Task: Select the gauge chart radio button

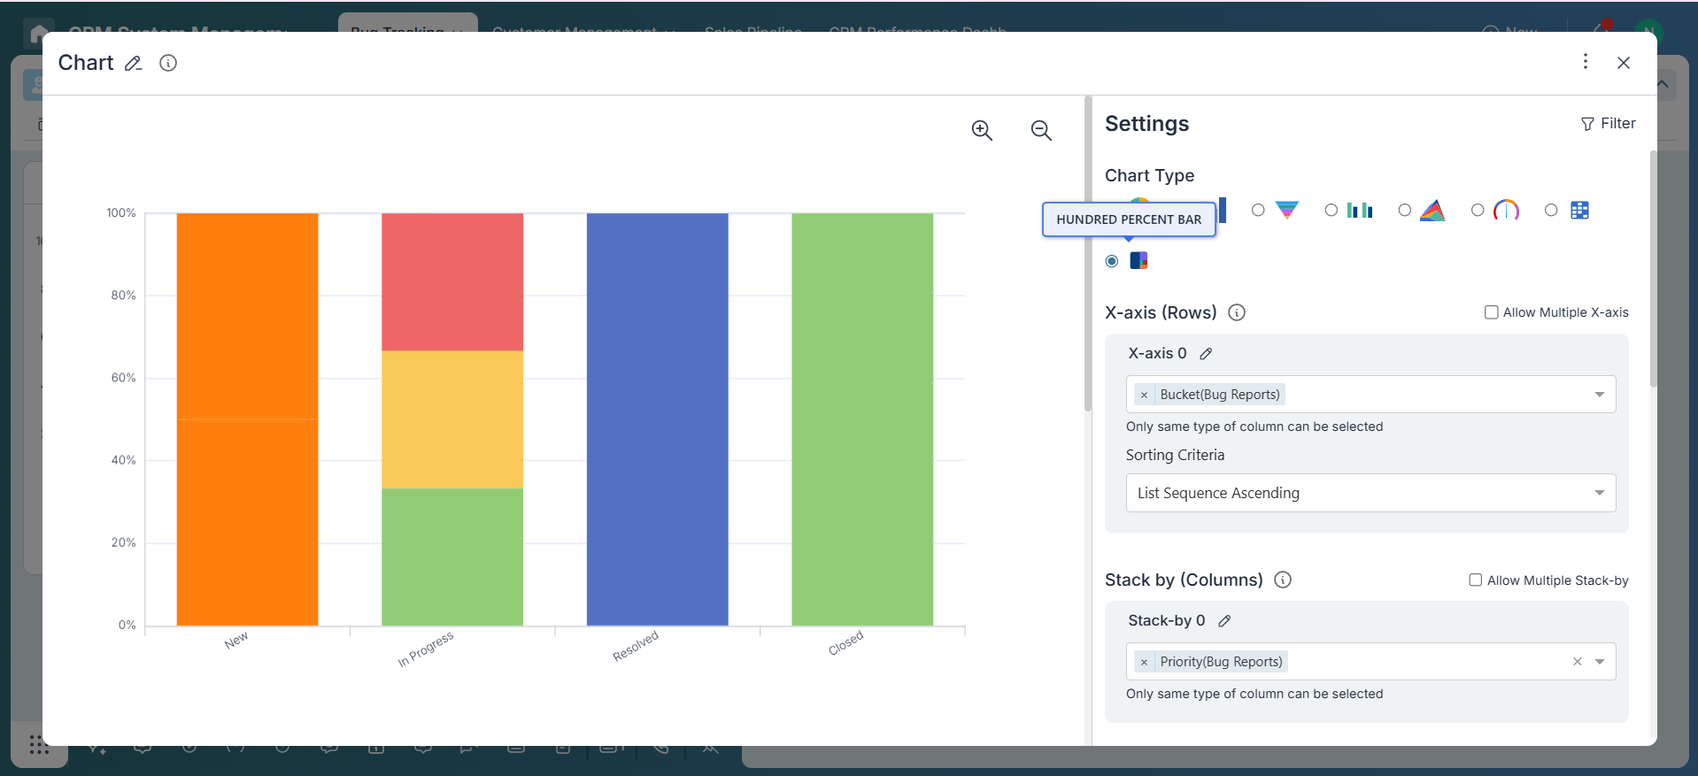Action: point(1478,210)
